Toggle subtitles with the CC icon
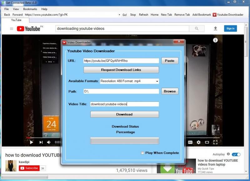Screen dimensions: 250x181 click(x=191, y=142)
